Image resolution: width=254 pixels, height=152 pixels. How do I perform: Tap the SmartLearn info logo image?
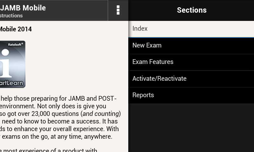[12, 64]
